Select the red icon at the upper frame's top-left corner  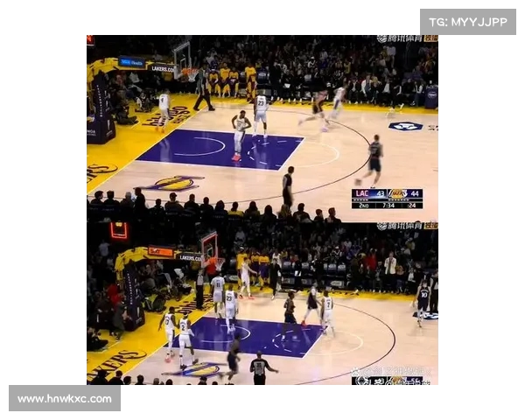point(90,39)
